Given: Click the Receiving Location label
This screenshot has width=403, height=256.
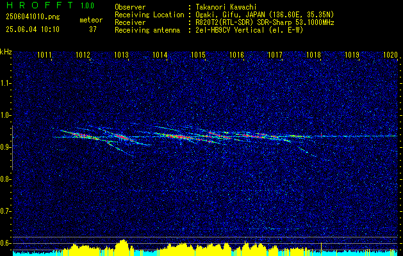Looking at the screenshot, I should click(x=149, y=15).
